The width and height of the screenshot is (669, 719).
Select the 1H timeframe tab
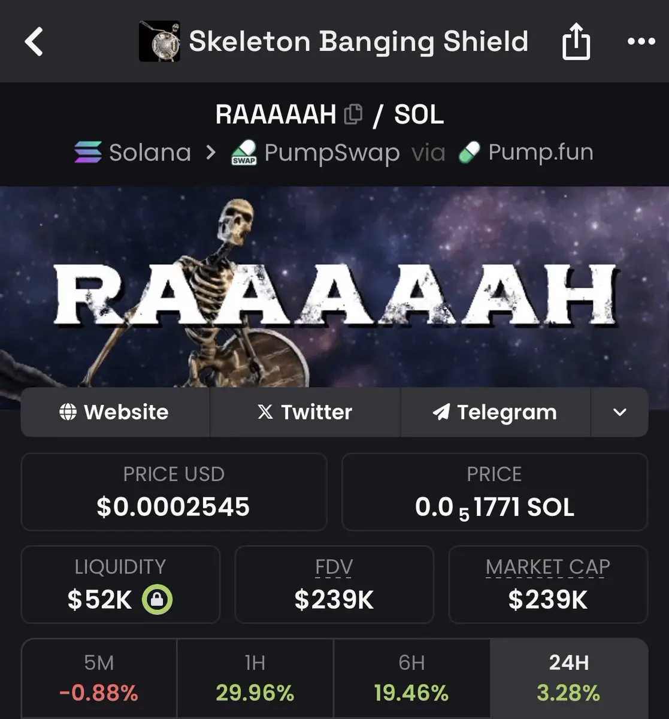pos(255,678)
